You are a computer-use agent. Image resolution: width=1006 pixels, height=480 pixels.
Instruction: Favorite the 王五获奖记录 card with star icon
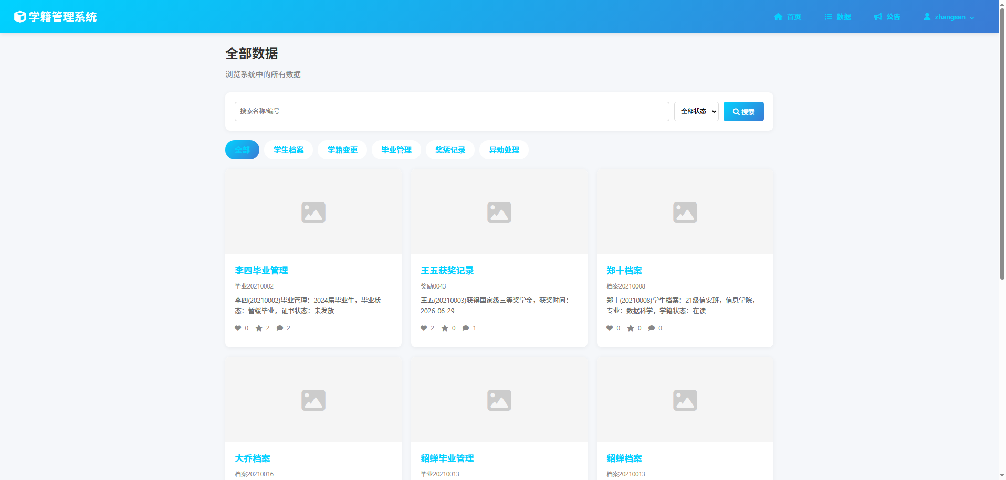click(445, 328)
